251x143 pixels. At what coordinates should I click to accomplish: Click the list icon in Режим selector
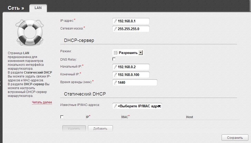click(116, 53)
